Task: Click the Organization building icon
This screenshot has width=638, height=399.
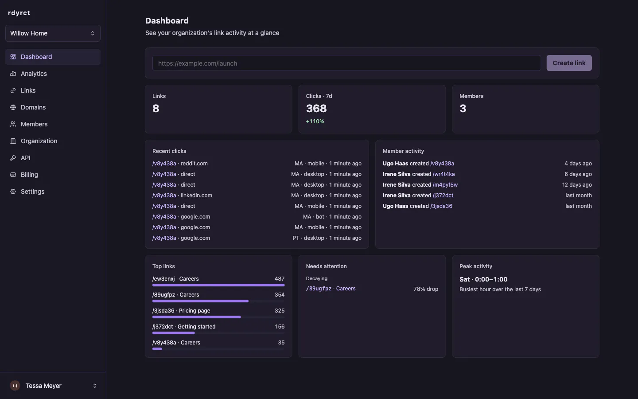Action: pos(13,141)
